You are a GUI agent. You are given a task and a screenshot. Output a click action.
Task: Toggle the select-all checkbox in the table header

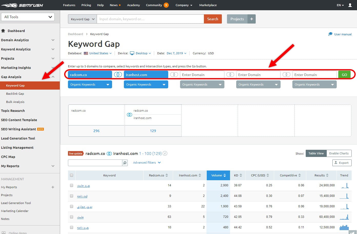click(x=72, y=175)
